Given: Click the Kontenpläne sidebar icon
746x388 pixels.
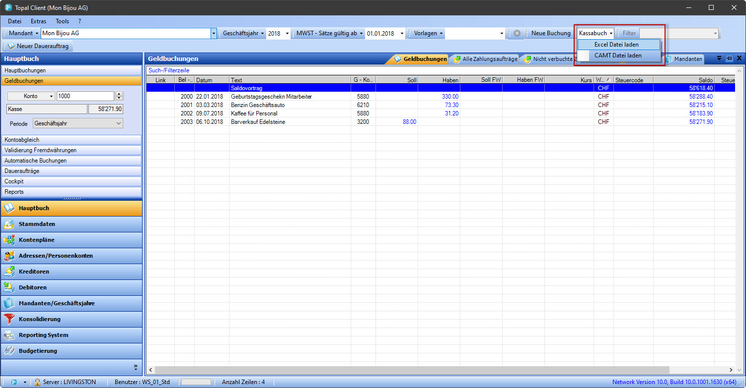Looking at the screenshot, I should coord(9,240).
